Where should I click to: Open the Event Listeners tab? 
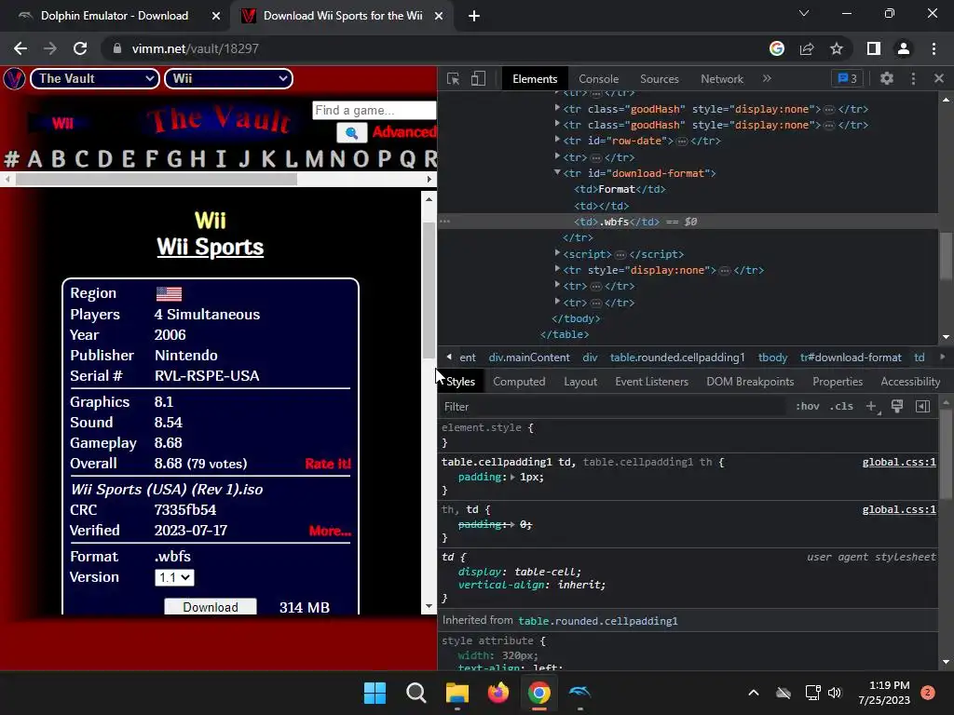(x=651, y=381)
